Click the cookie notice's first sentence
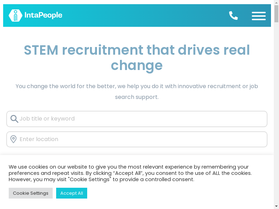 pos(129,167)
